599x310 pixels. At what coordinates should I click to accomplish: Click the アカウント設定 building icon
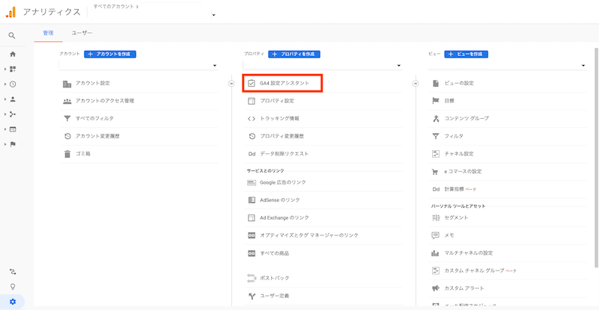[x=67, y=84]
